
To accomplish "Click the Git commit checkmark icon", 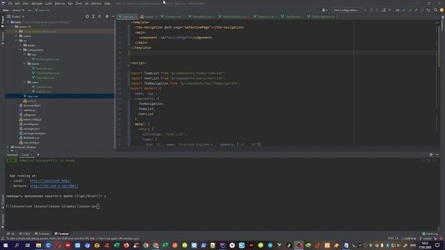I will point(410,10).
